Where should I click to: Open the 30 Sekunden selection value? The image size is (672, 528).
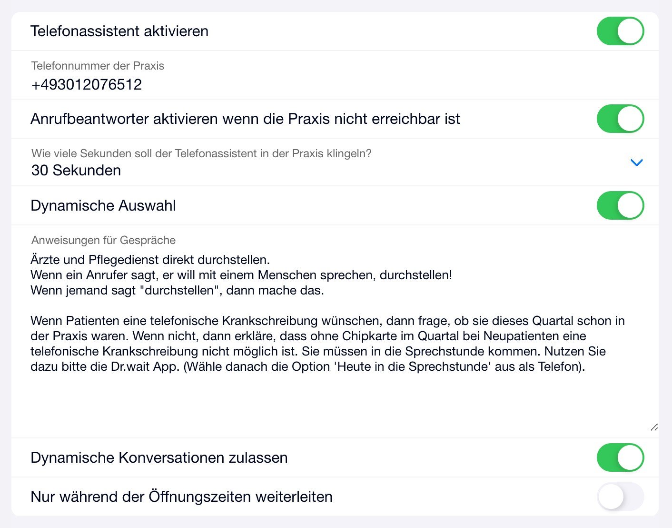(76, 171)
